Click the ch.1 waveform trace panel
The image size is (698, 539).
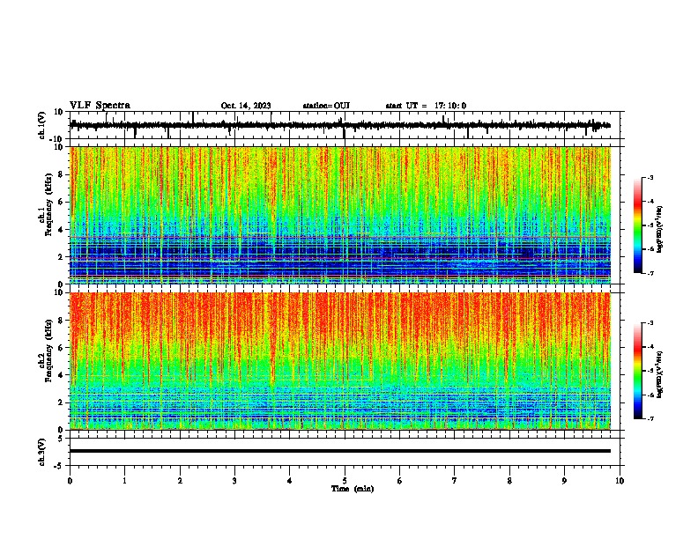(345, 125)
